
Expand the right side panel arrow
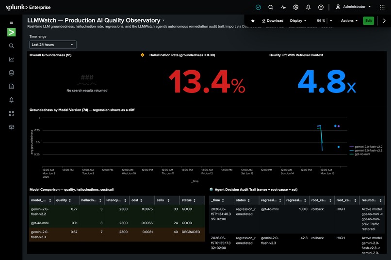click(384, 21)
